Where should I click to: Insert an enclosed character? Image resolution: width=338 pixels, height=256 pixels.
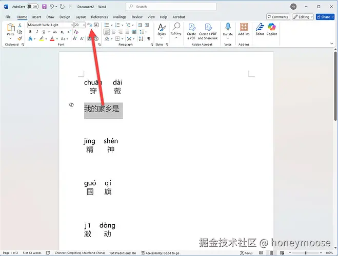[96, 39]
